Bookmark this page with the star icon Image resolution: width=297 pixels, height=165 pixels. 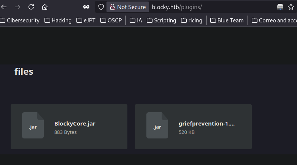(x=291, y=7)
